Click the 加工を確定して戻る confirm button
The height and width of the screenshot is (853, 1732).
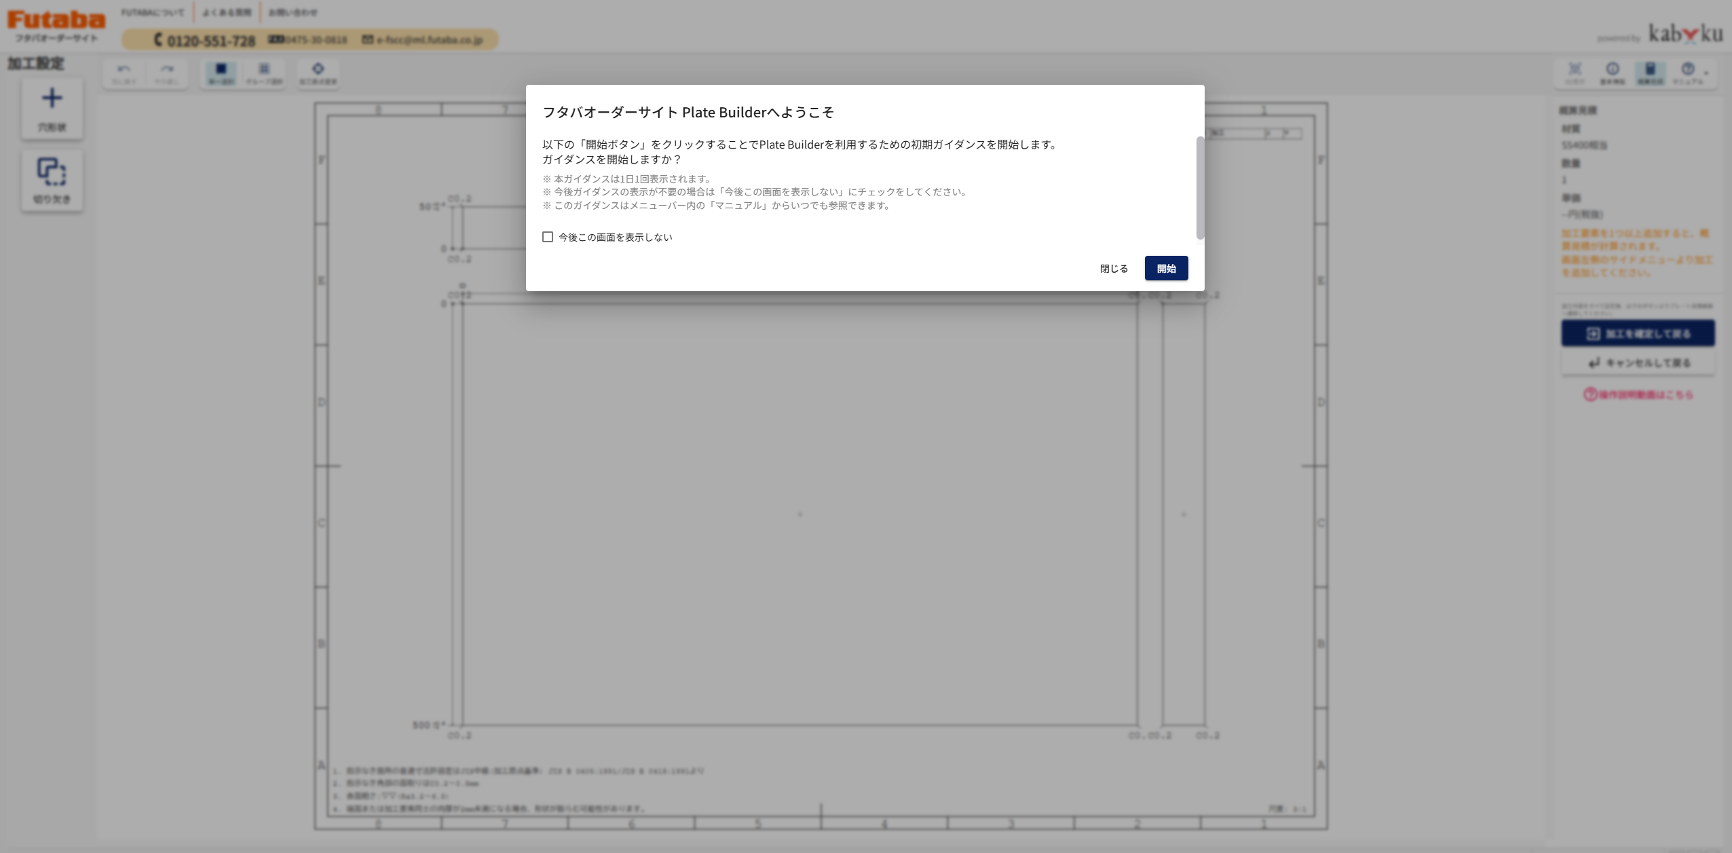pyautogui.click(x=1638, y=333)
